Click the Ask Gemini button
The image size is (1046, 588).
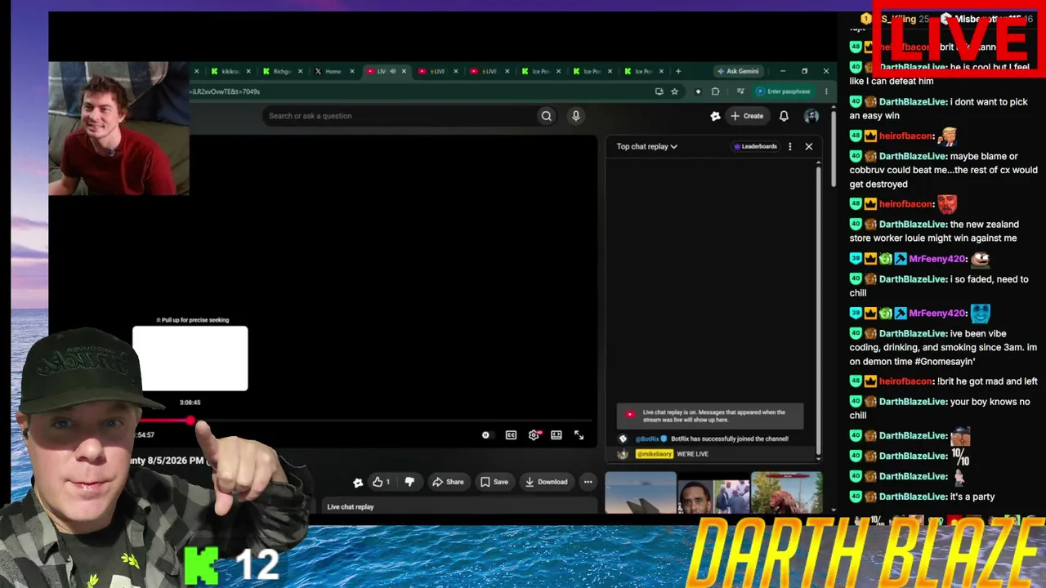737,71
